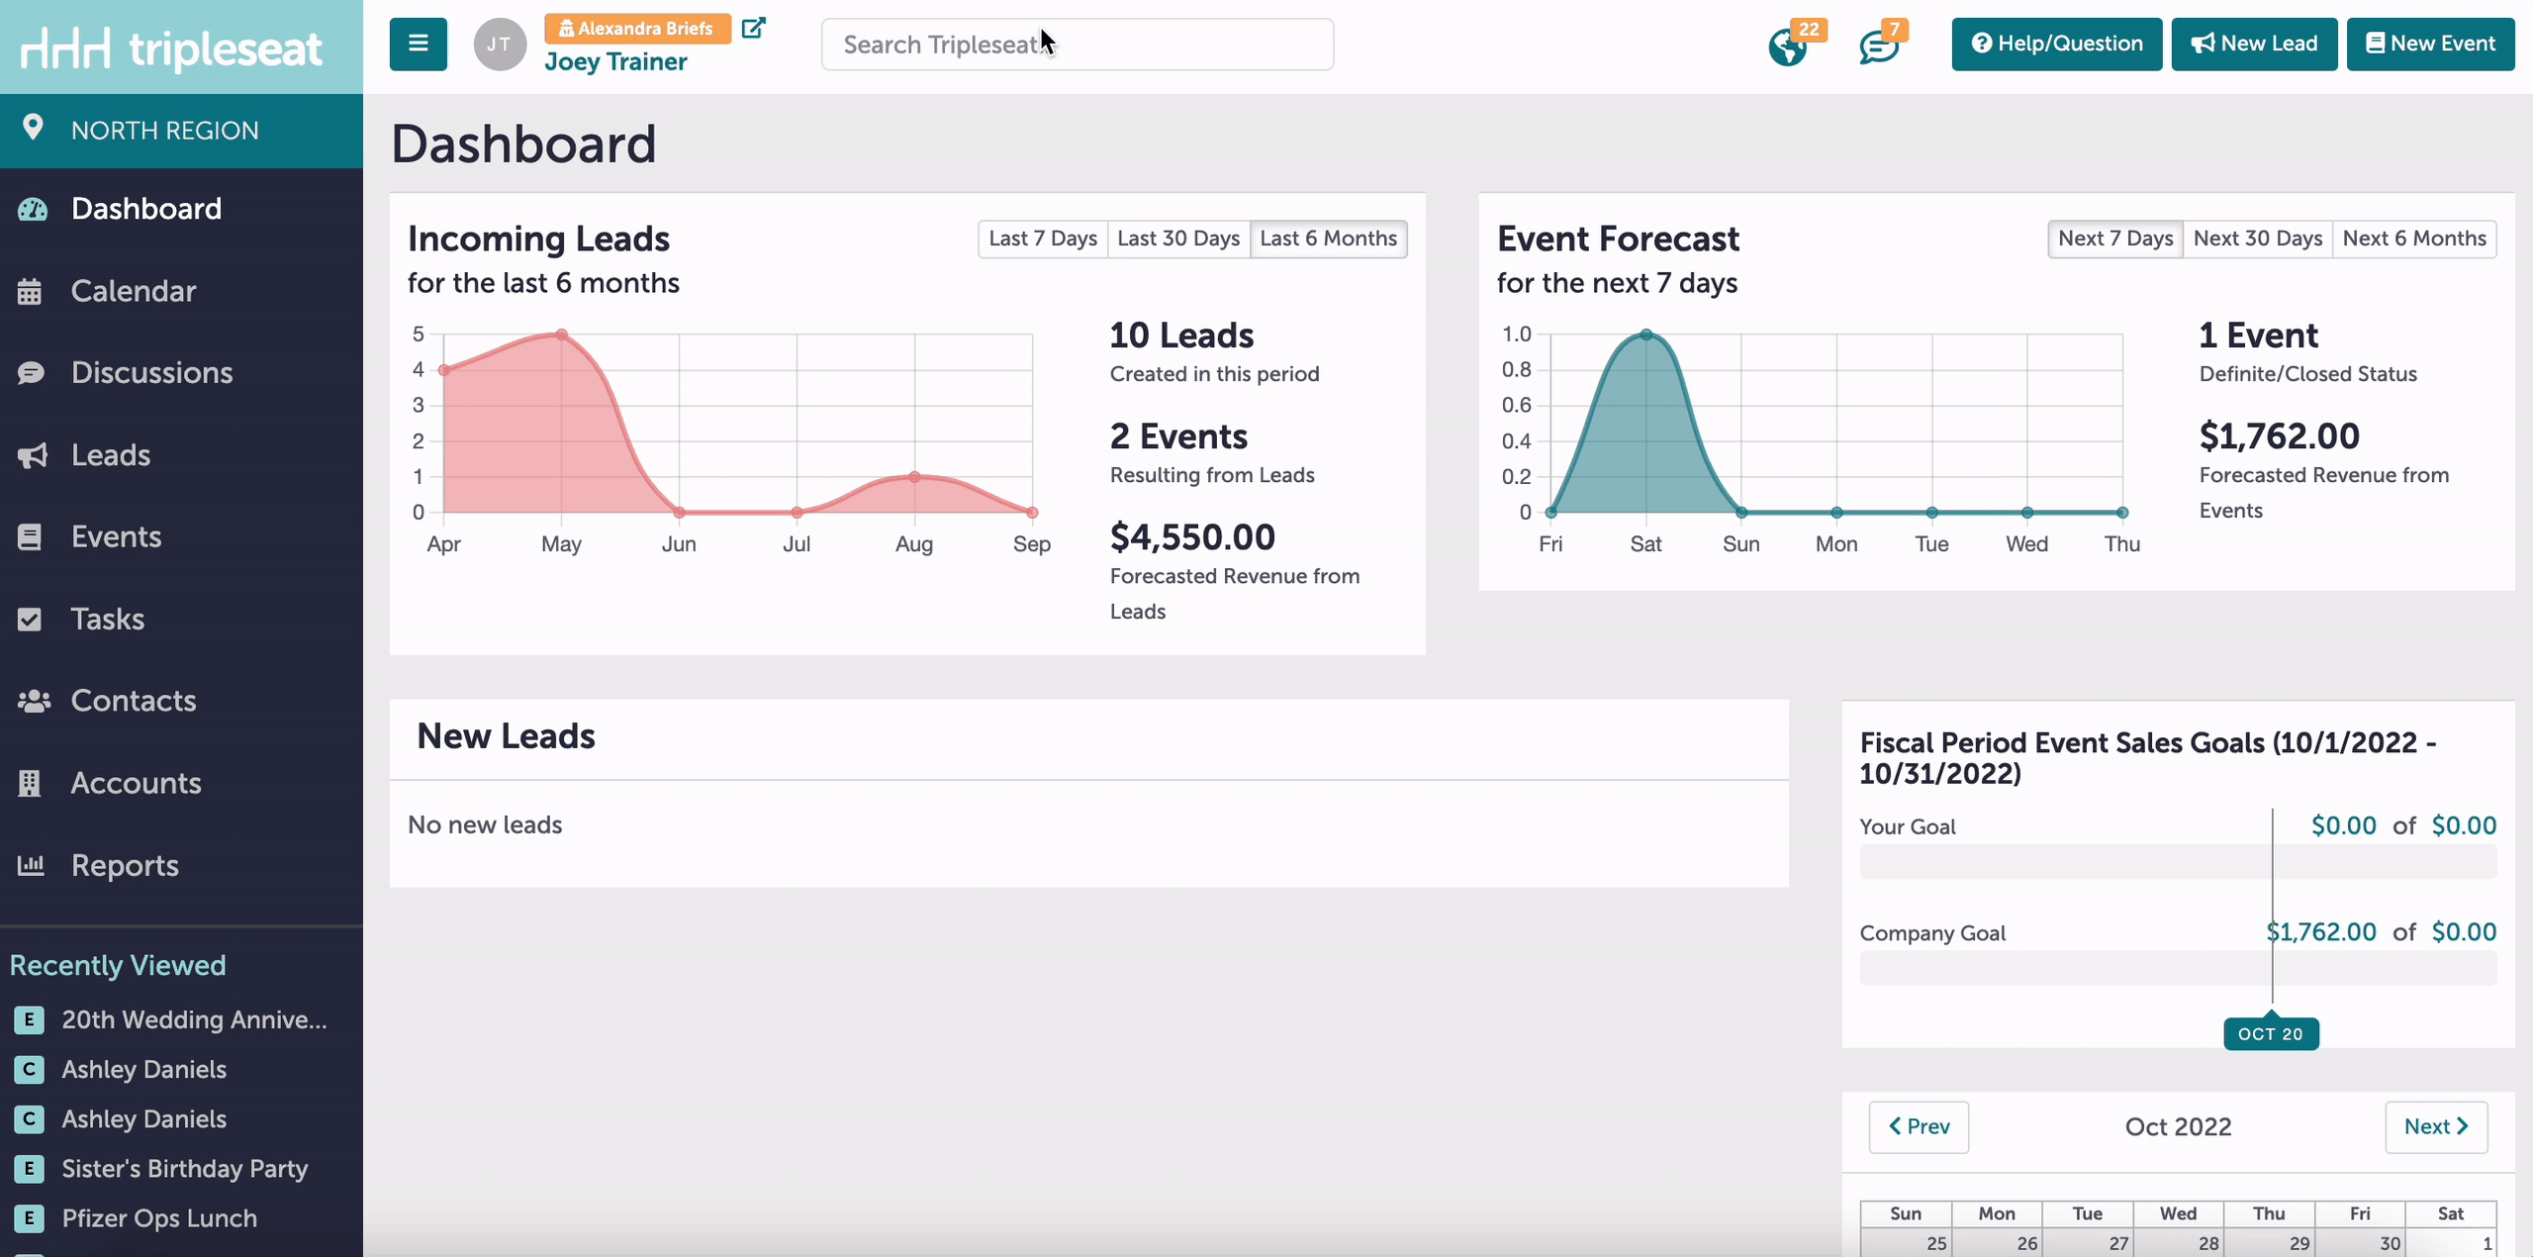2533x1257 pixels.
Task: Open Pfizer Ops Lunch from Recently Viewed
Action: pos(159,1218)
